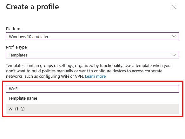Show info tooltip icon next to Wi-Fi

coord(23,109)
